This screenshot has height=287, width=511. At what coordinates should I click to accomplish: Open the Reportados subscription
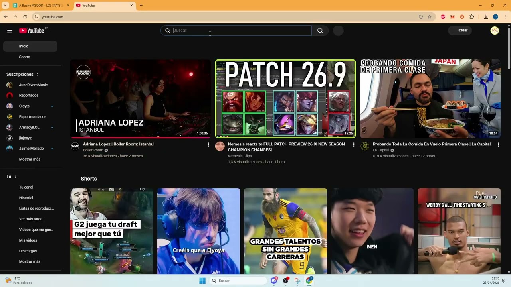[x=30, y=96]
